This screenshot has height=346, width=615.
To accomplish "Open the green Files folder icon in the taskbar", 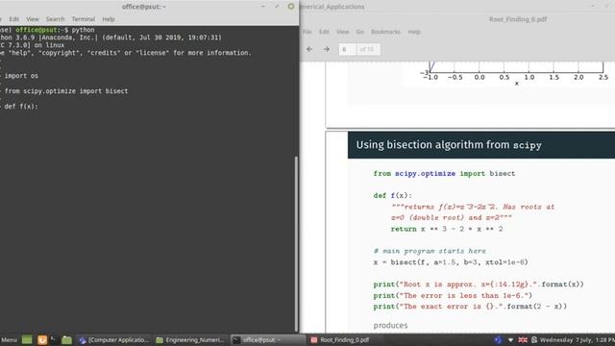I will tap(66, 339).
